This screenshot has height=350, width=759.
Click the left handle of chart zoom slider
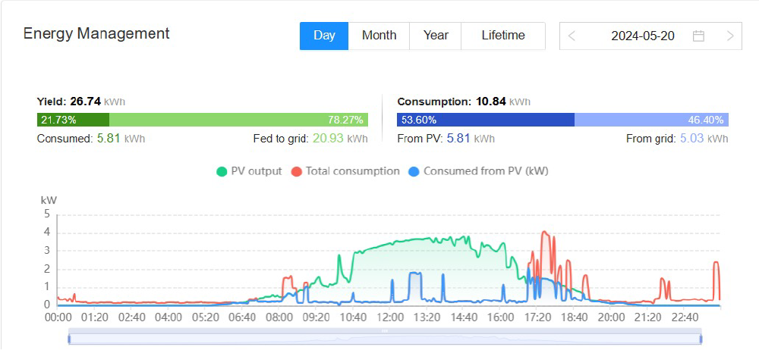coord(70,338)
